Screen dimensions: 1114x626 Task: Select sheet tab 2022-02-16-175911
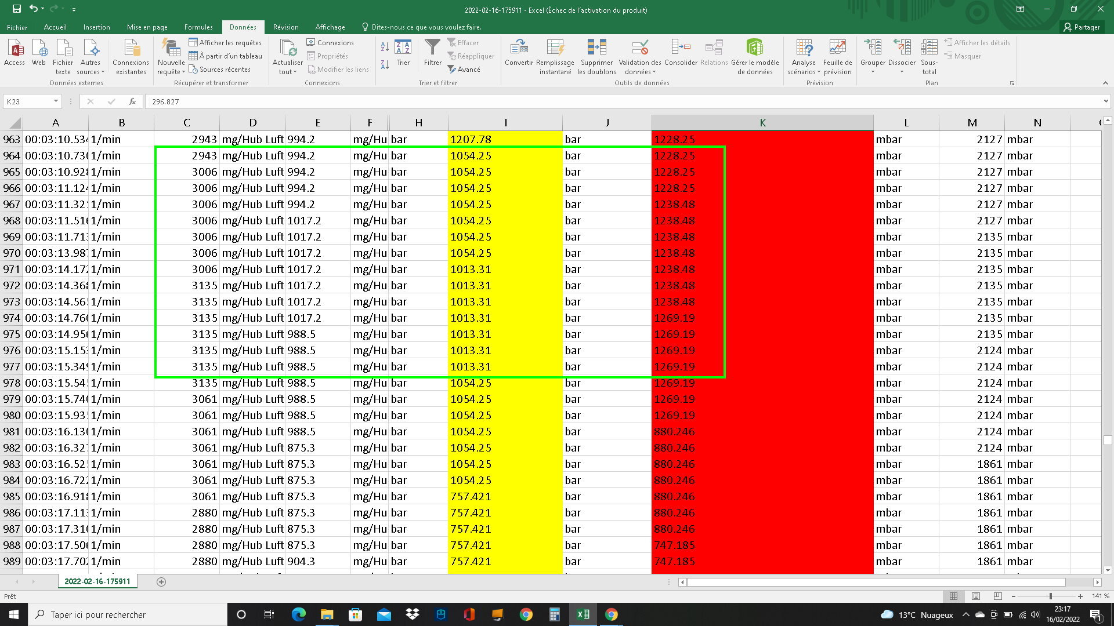point(97,581)
